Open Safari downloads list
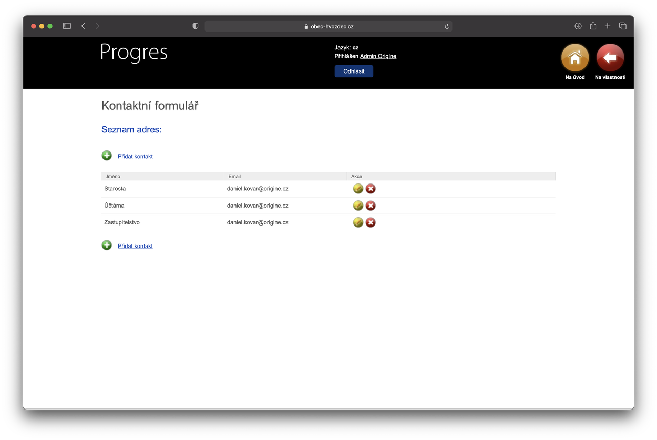657x440 pixels. [x=578, y=26]
